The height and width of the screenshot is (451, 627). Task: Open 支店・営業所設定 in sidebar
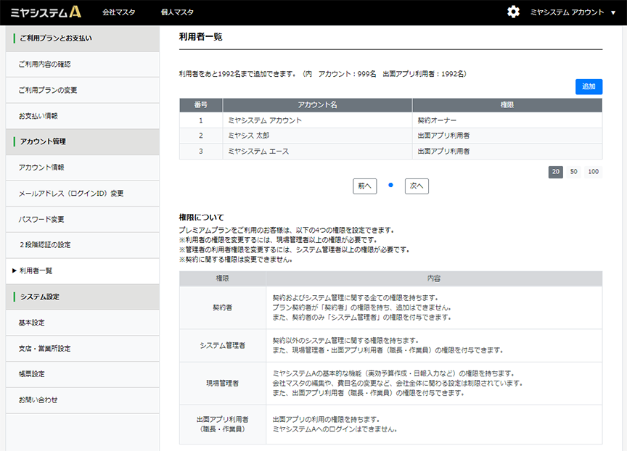(x=83, y=348)
